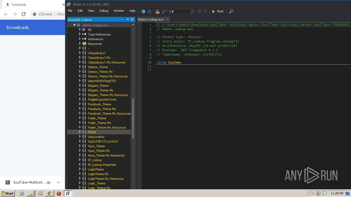The height and width of the screenshot is (197, 351).
Task: Click the curly braces icon beside GeoLocation
Action: point(84,137)
